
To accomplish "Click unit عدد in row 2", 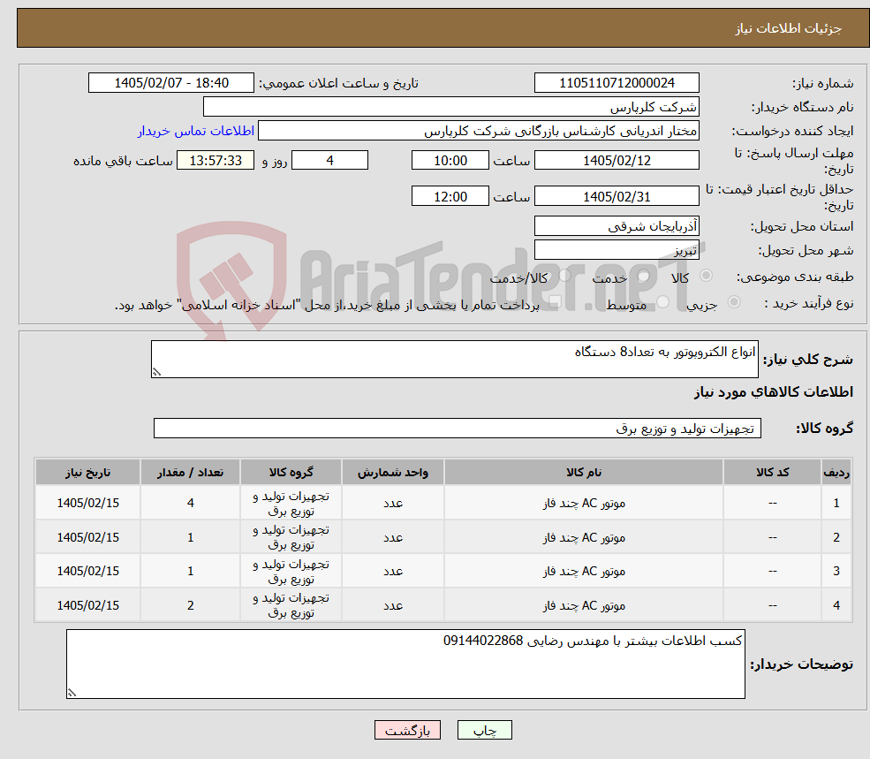I will (x=393, y=537).
